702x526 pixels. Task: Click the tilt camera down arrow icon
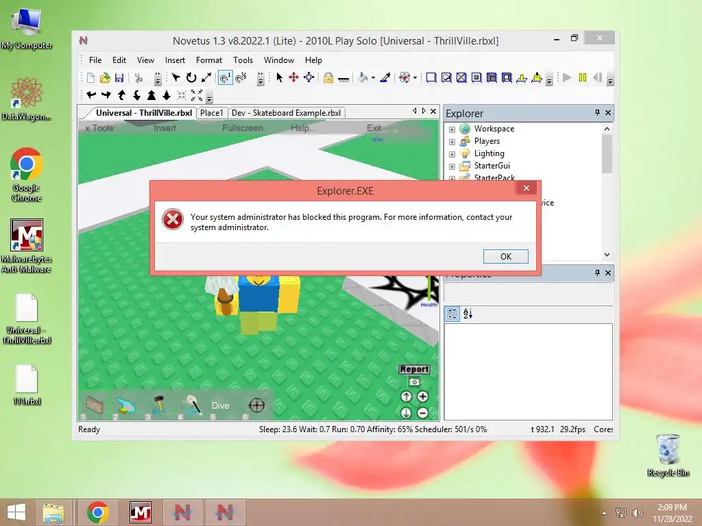(136, 95)
